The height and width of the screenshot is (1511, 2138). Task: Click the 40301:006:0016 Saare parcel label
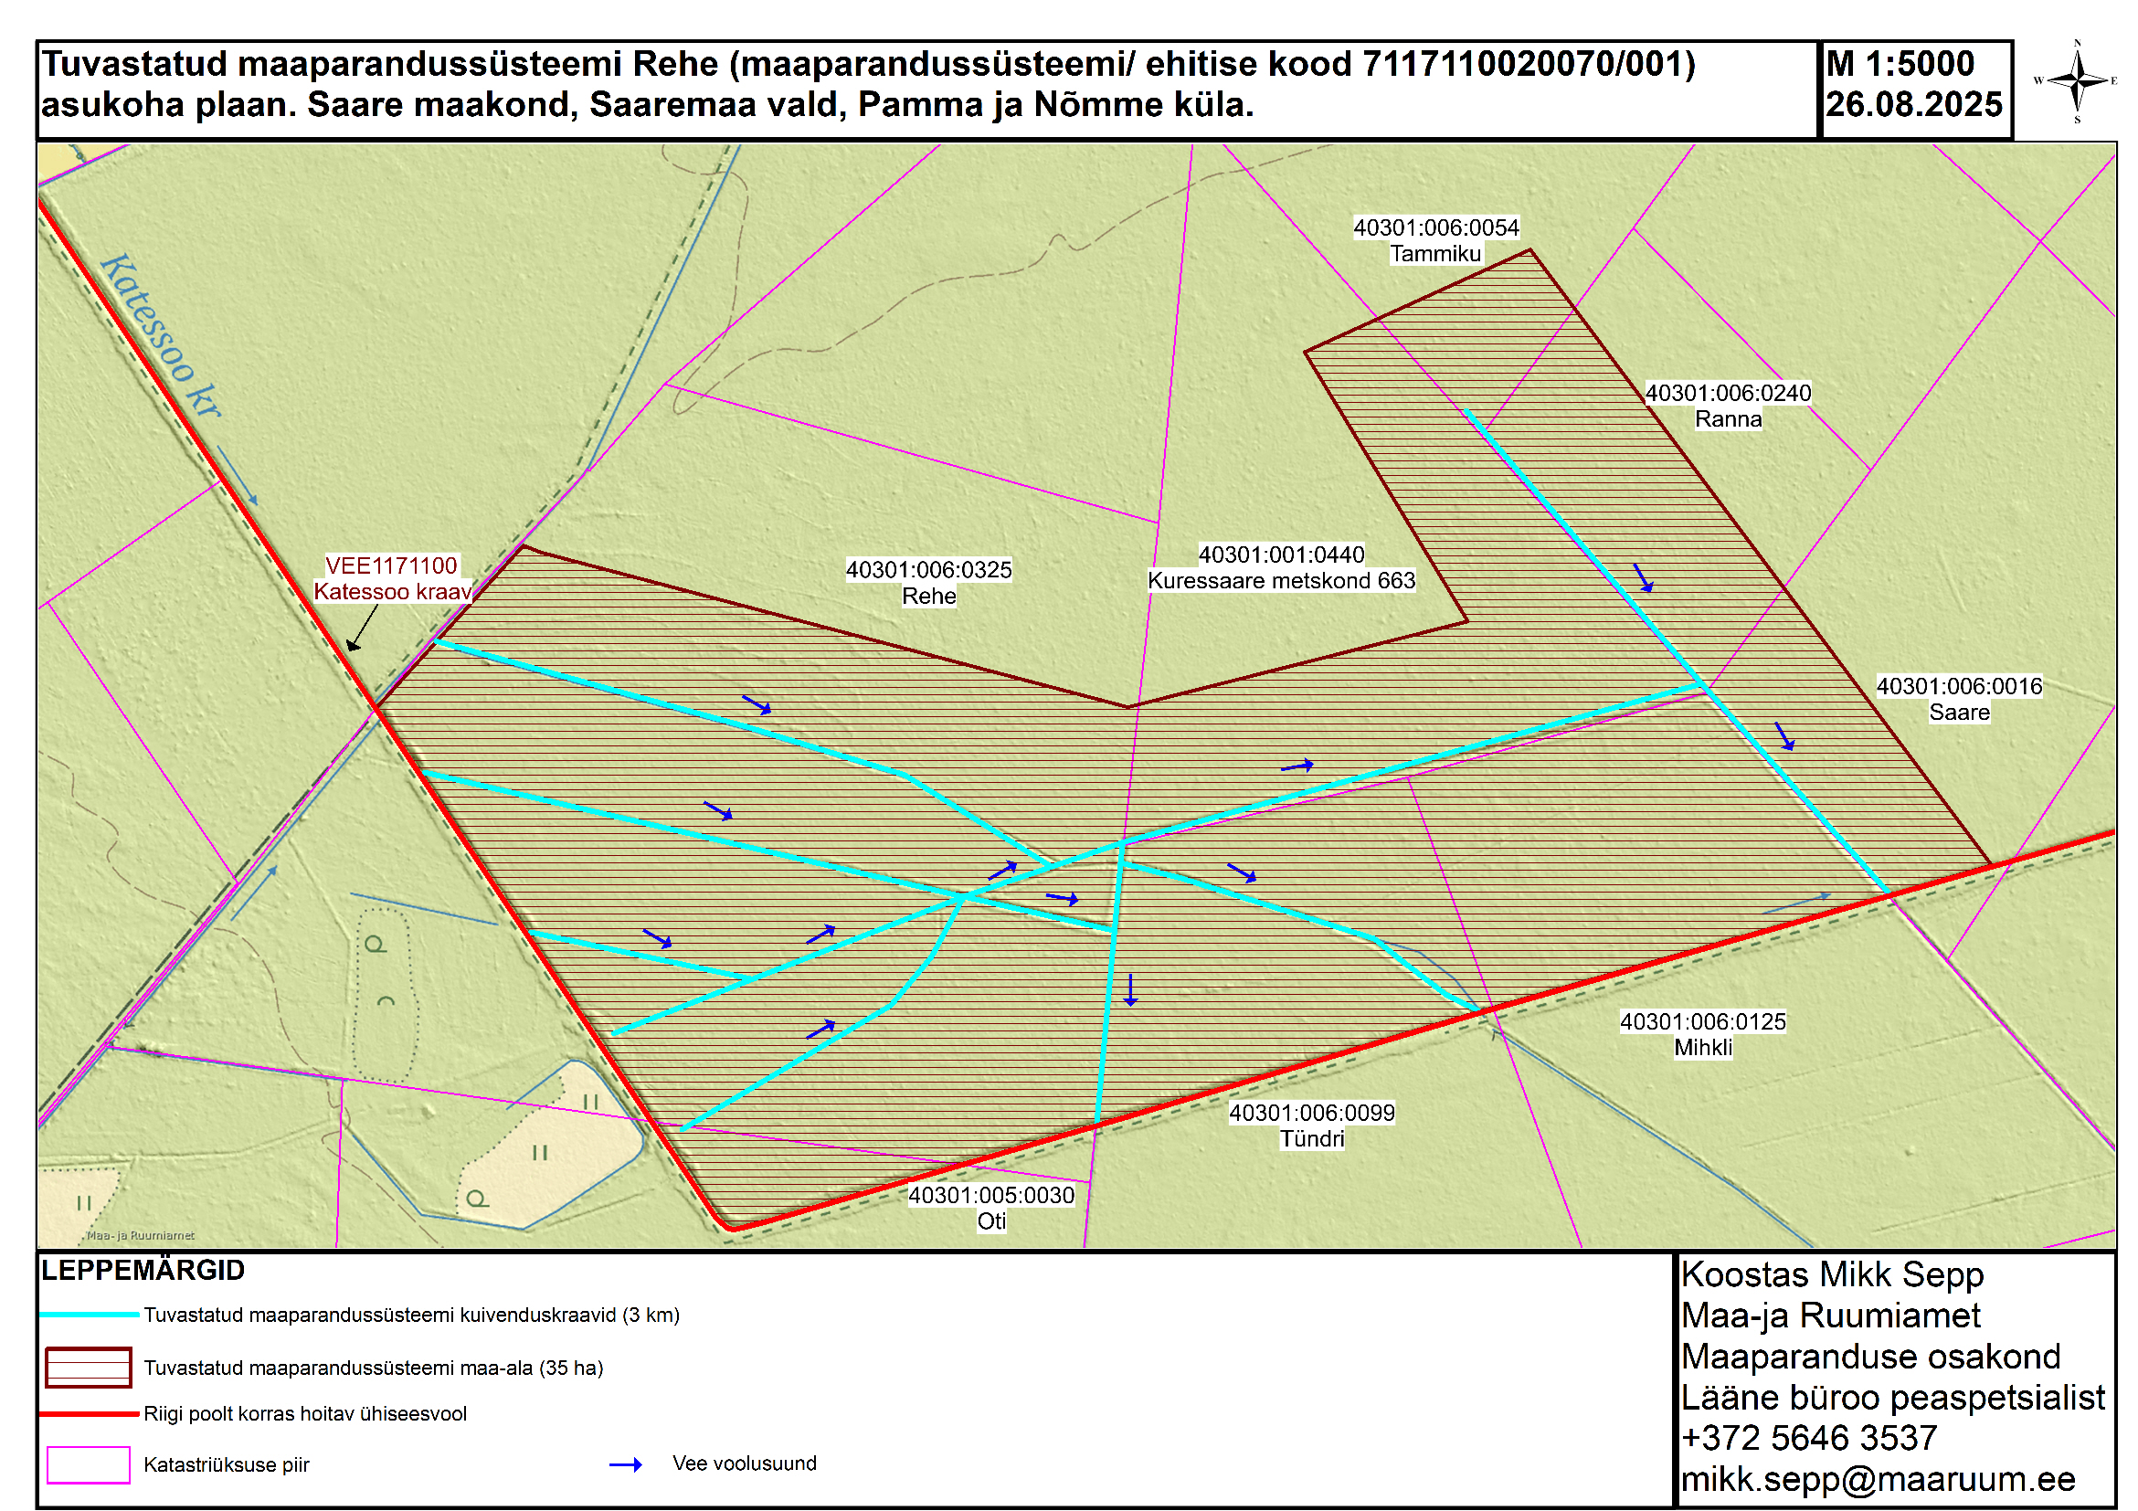[1959, 699]
